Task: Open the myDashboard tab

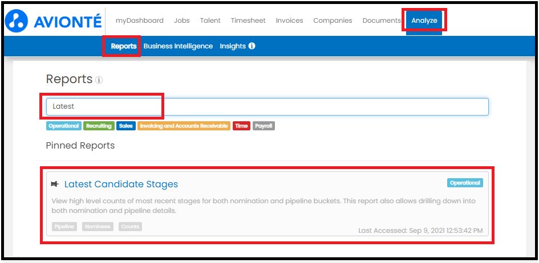Action: pyautogui.click(x=139, y=20)
